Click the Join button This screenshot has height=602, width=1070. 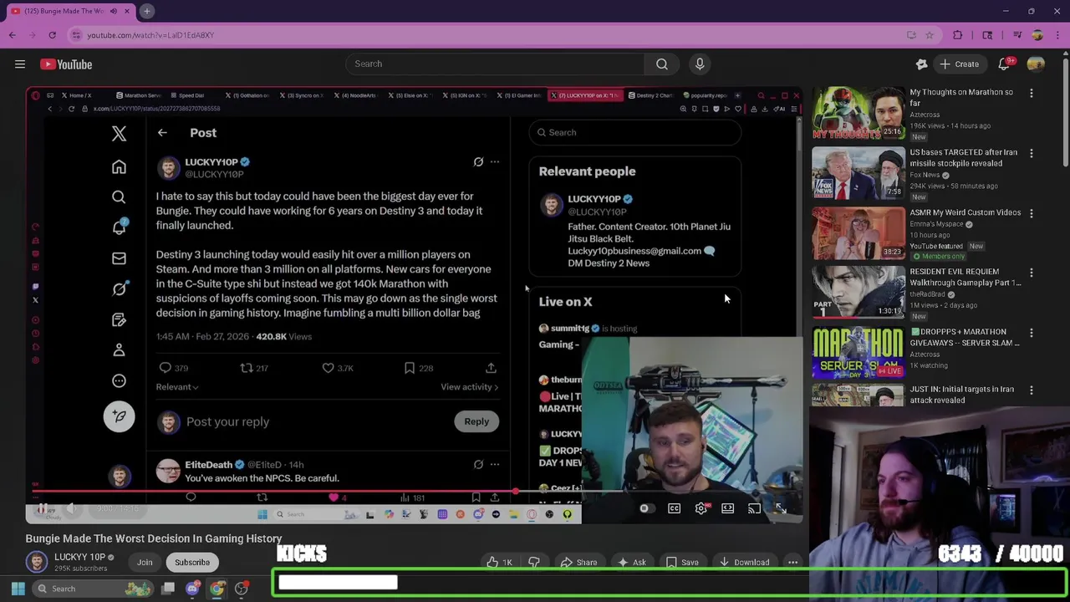pos(145,563)
